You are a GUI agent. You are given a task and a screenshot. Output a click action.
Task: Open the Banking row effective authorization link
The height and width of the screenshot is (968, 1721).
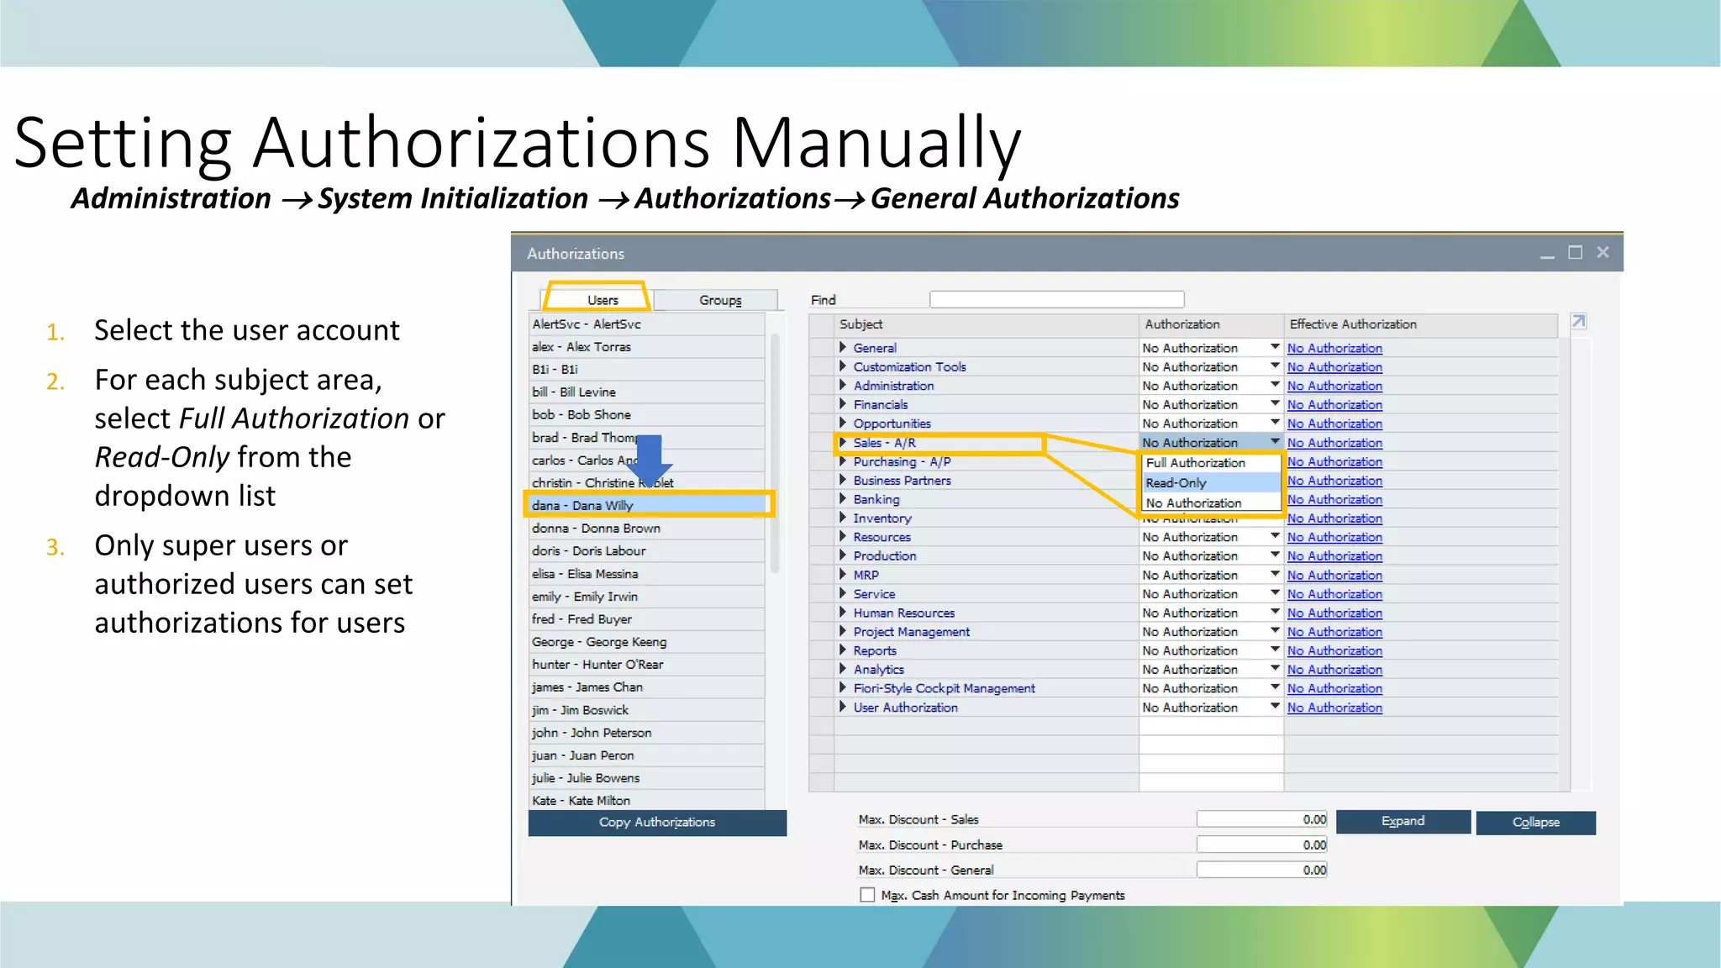(1334, 499)
